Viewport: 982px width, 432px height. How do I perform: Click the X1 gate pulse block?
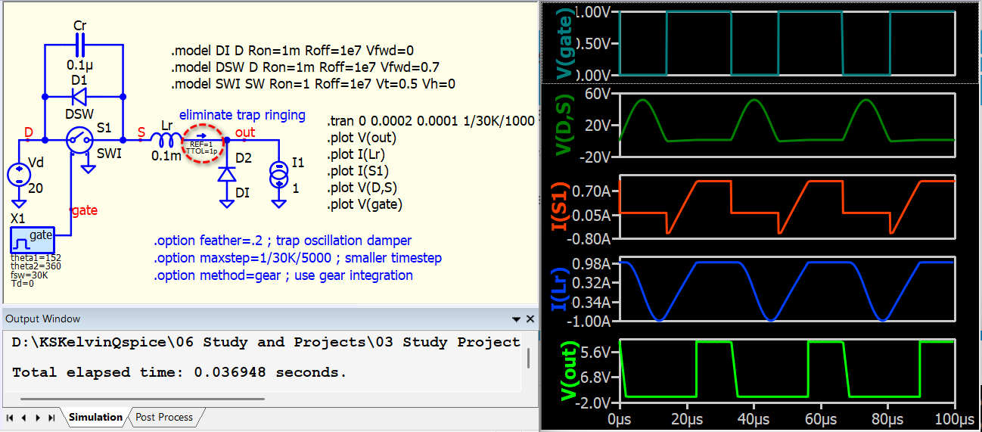33,240
